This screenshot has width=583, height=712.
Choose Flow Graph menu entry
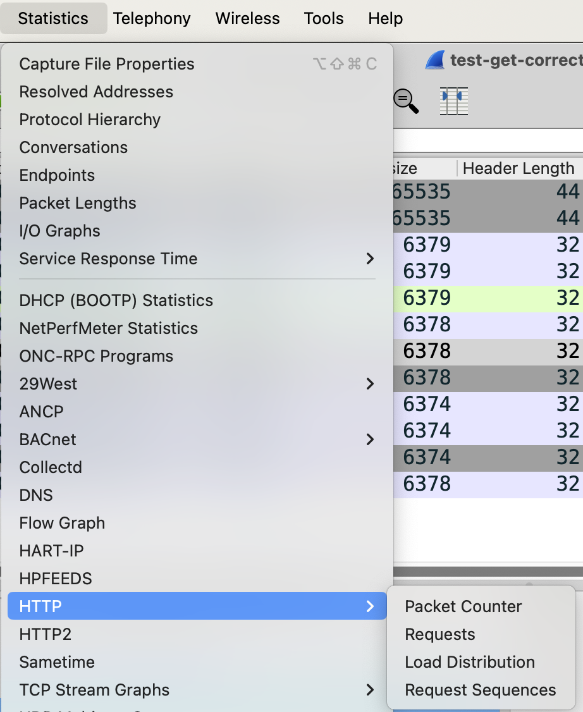click(x=62, y=523)
